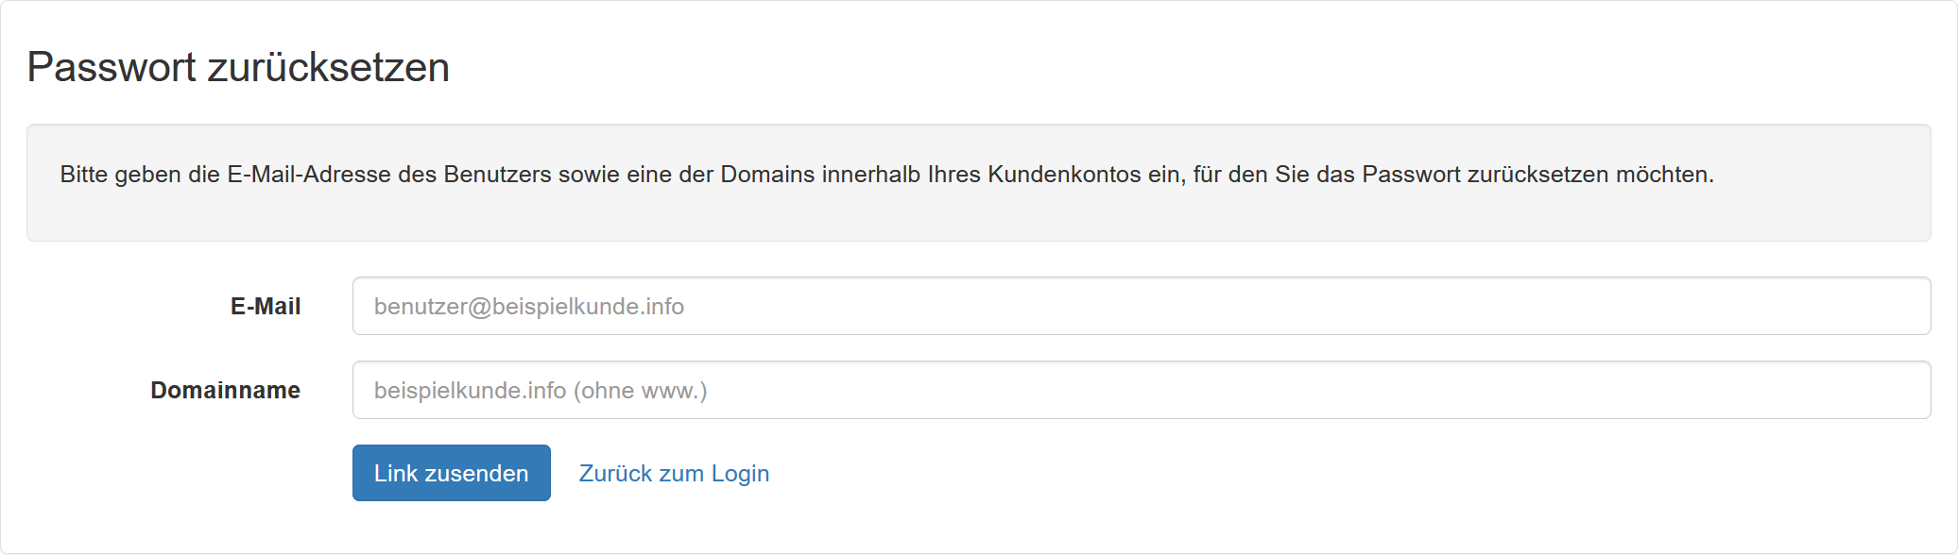
Task: Select the field showing beispielkunde.info (ohne www.) placeholder
Action: (x=1141, y=390)
